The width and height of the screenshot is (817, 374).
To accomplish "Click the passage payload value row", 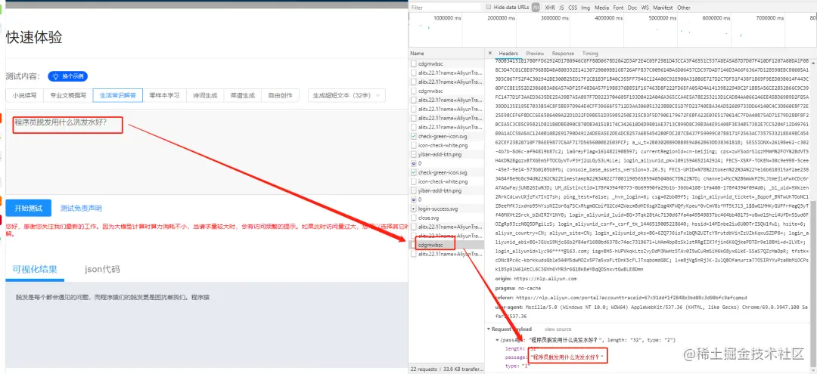I will tap(555, 357).
